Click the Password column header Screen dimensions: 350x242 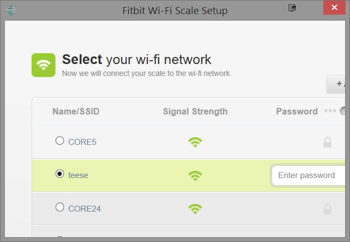click(297, 112)
